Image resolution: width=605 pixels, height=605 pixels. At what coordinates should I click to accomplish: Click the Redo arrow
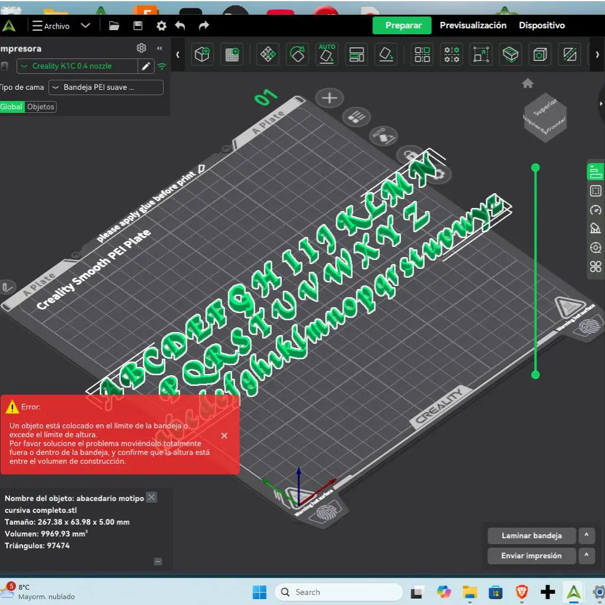(x=204, y=26)
